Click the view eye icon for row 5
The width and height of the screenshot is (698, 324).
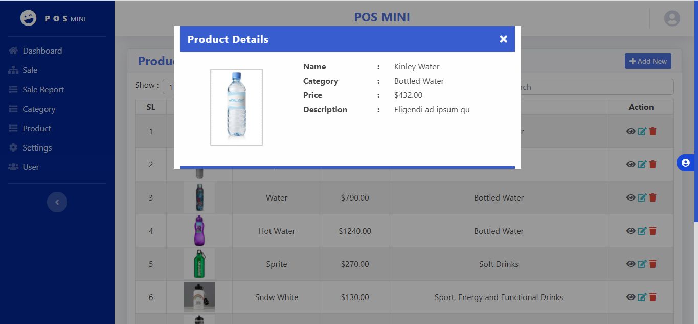[631, 264]
